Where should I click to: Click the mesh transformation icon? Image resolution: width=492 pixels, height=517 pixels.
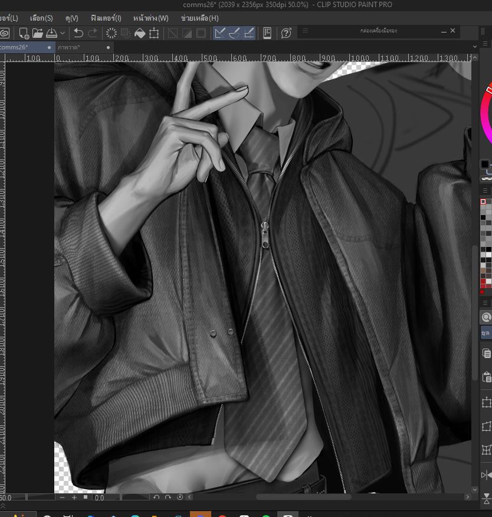point(487,450)
